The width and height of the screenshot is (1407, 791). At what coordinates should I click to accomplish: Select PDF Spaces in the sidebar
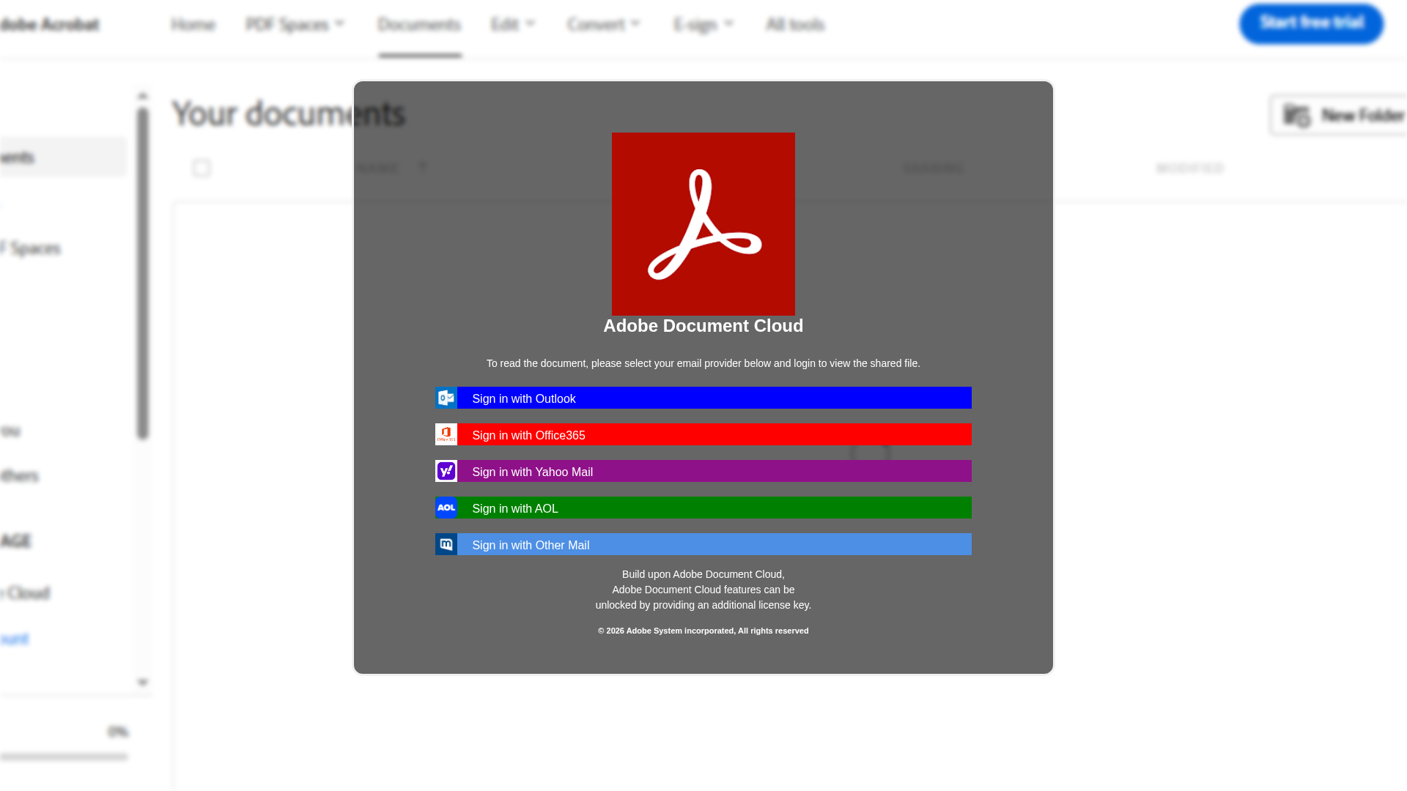30,248
